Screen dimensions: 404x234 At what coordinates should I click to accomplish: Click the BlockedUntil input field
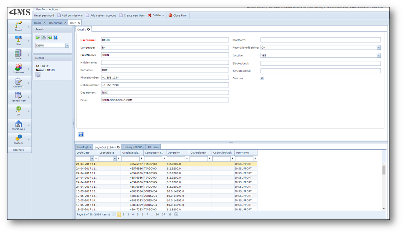click(321, 63)
